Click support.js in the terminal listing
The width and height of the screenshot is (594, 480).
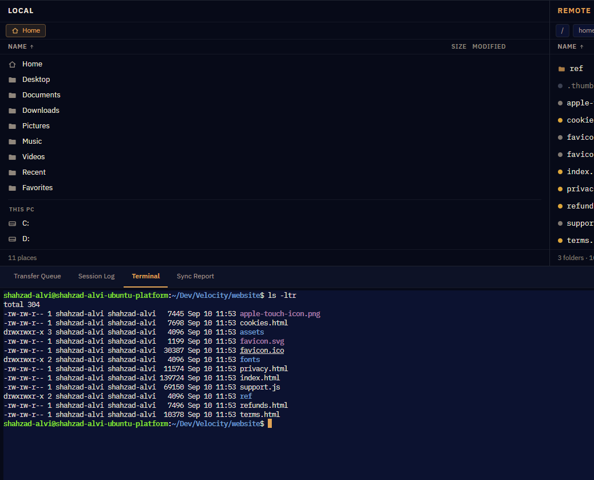(260, 387)
